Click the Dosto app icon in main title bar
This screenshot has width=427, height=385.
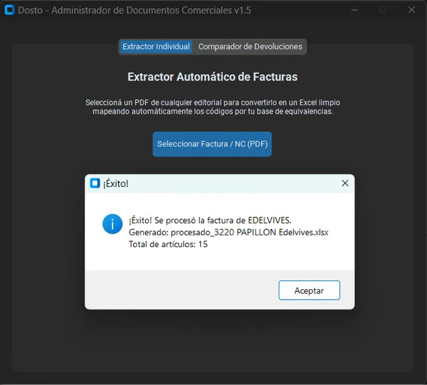pyautogui.click(x=9, y=10)
